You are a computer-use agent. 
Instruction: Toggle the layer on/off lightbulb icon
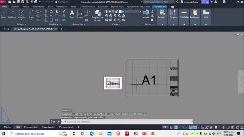pyautogui.click(x=106, y=11)
